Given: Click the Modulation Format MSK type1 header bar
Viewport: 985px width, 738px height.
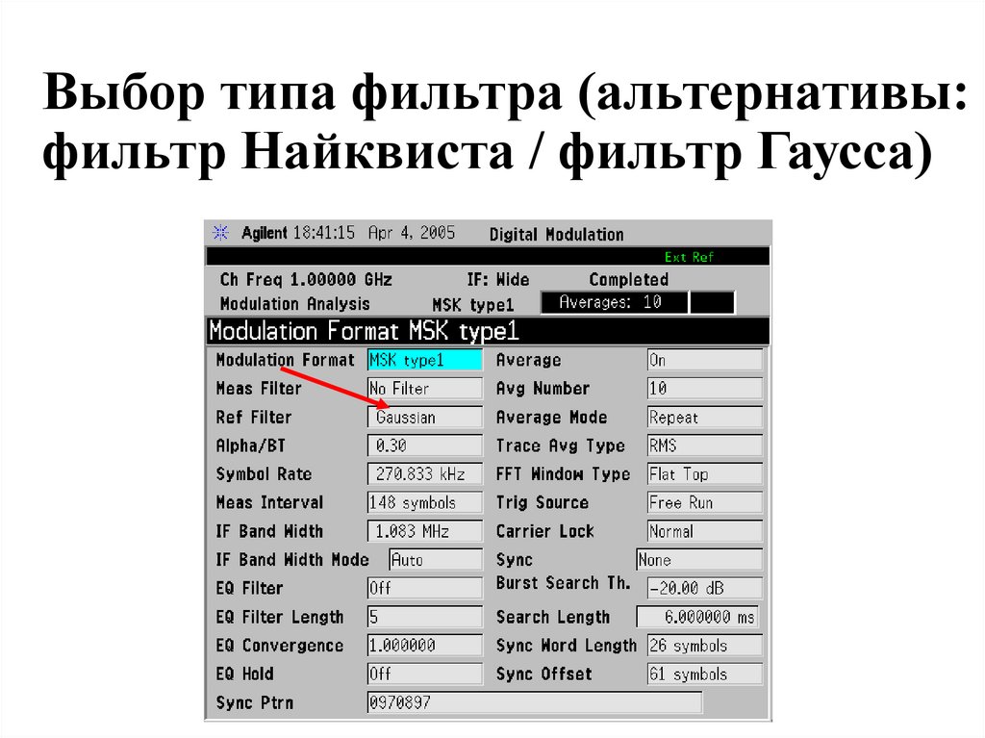Looking at the screenshot, I should pos(488,331).
